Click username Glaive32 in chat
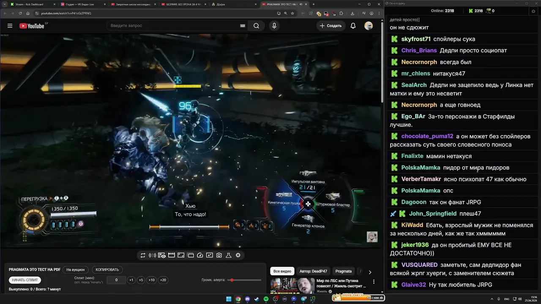Screen dimensions: 541x304 click(x=414, y=285)
